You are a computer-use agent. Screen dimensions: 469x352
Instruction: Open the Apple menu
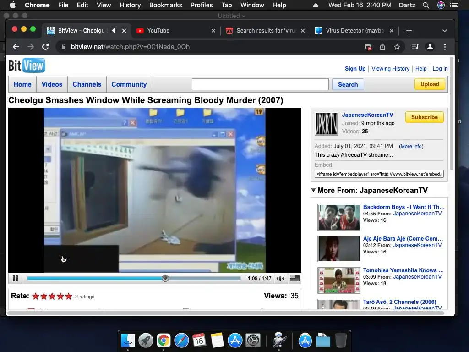click(x=12, y=5)
